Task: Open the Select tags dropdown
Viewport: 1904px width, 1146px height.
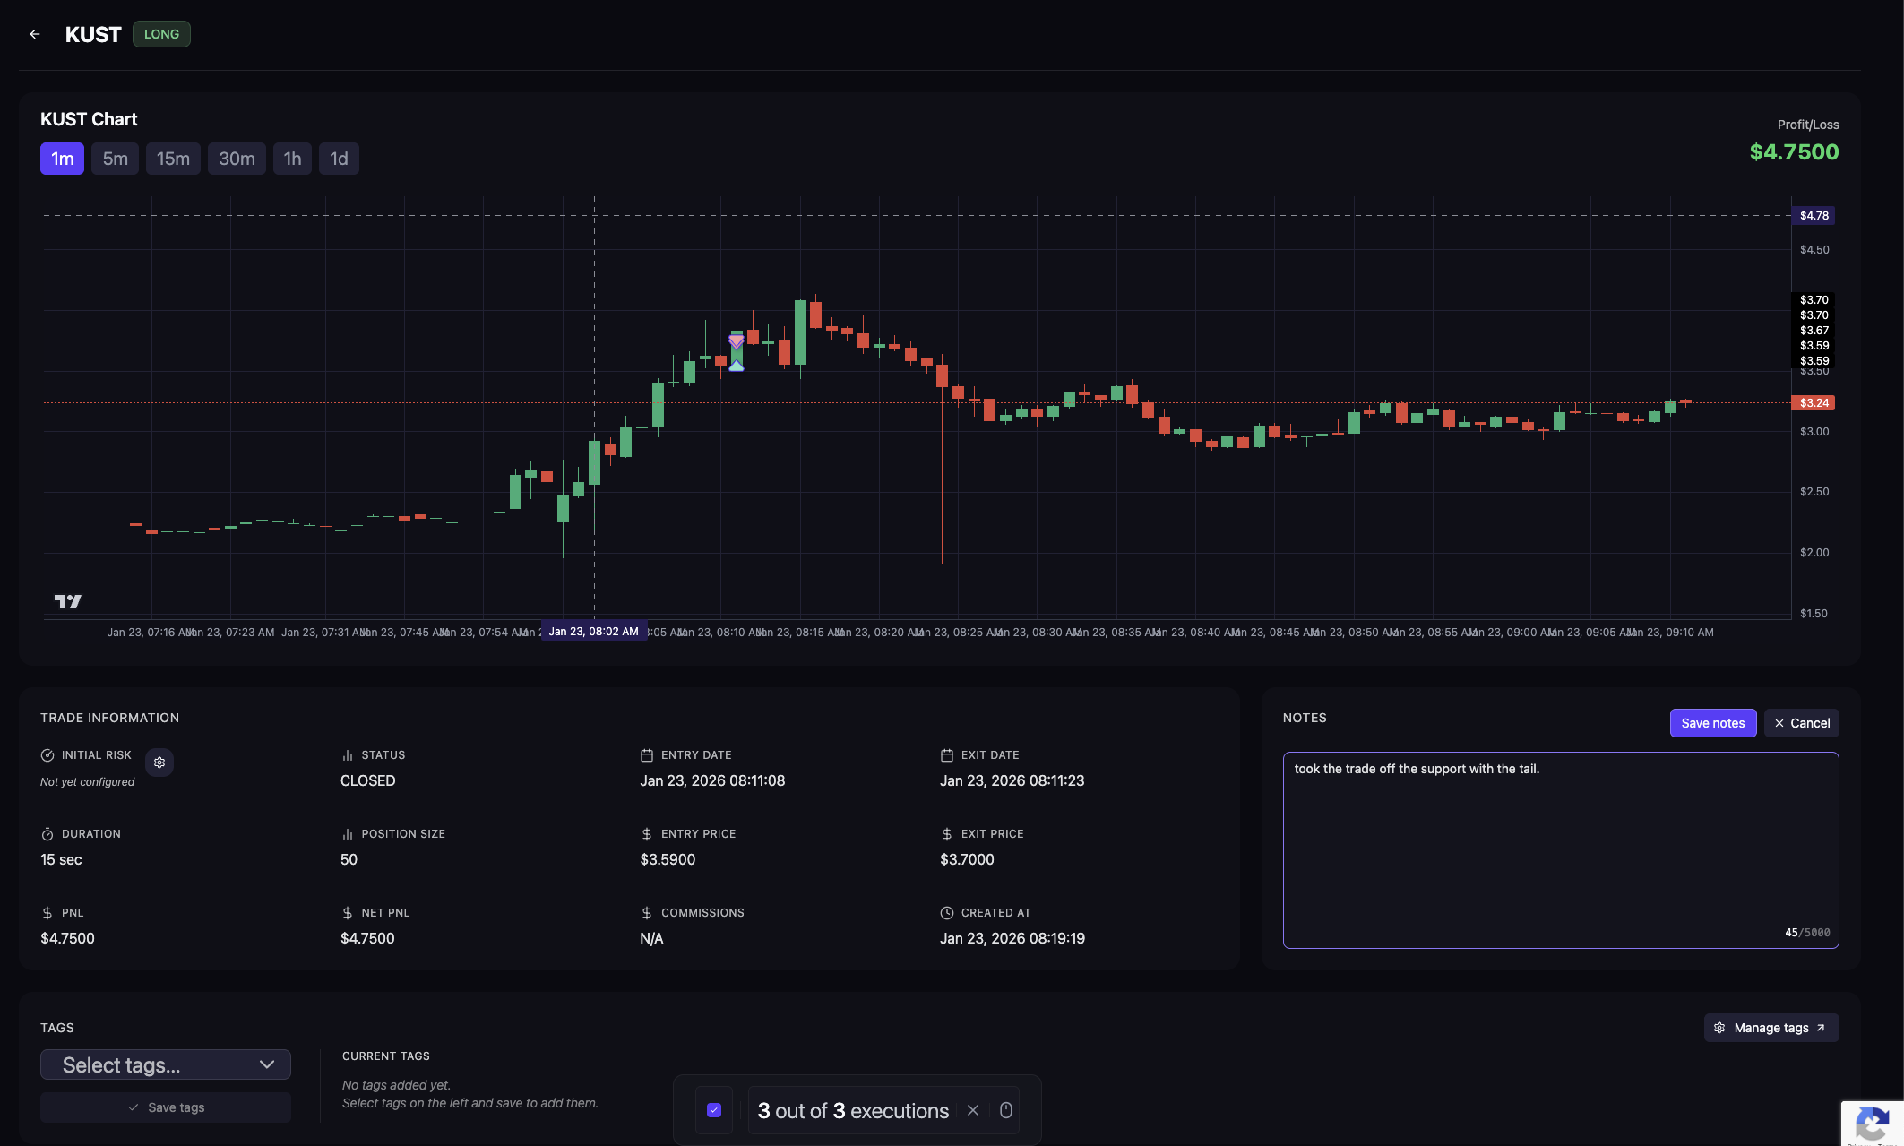Action: (x=166, y=1064)
